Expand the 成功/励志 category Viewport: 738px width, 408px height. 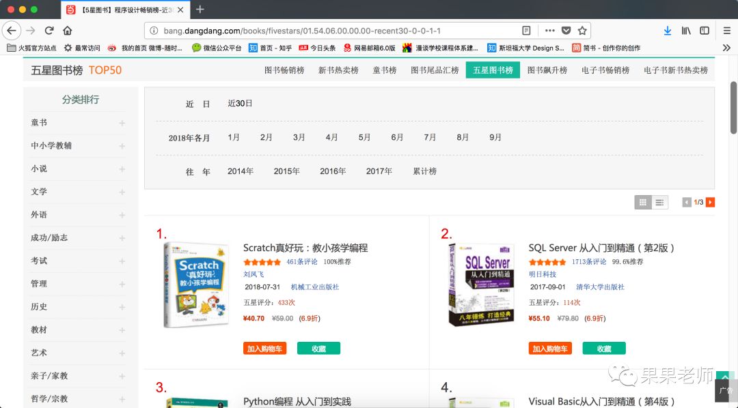[x=122, y=238]
